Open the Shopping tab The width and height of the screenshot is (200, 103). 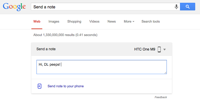pos(74,22)
